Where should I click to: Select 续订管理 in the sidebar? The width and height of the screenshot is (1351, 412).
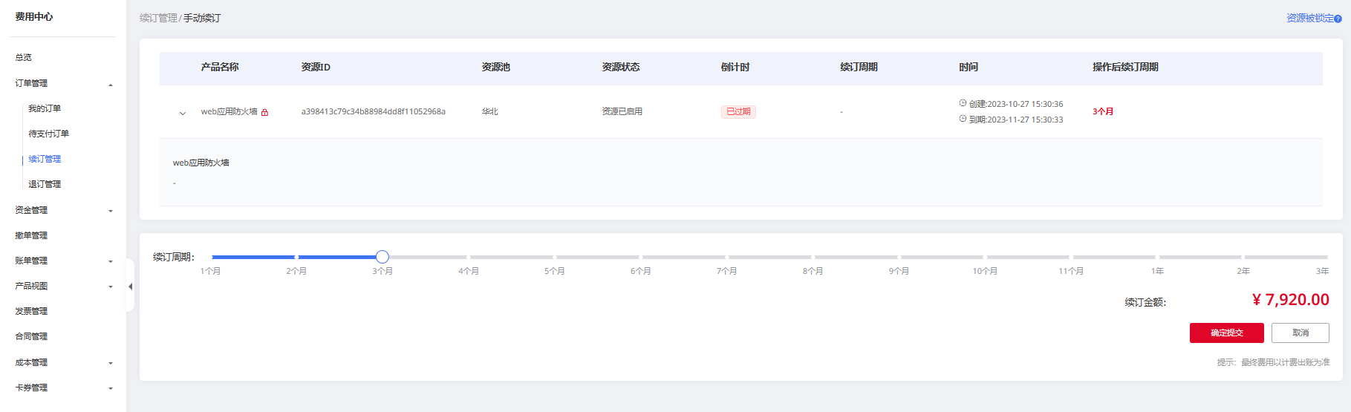click(45, 159)
